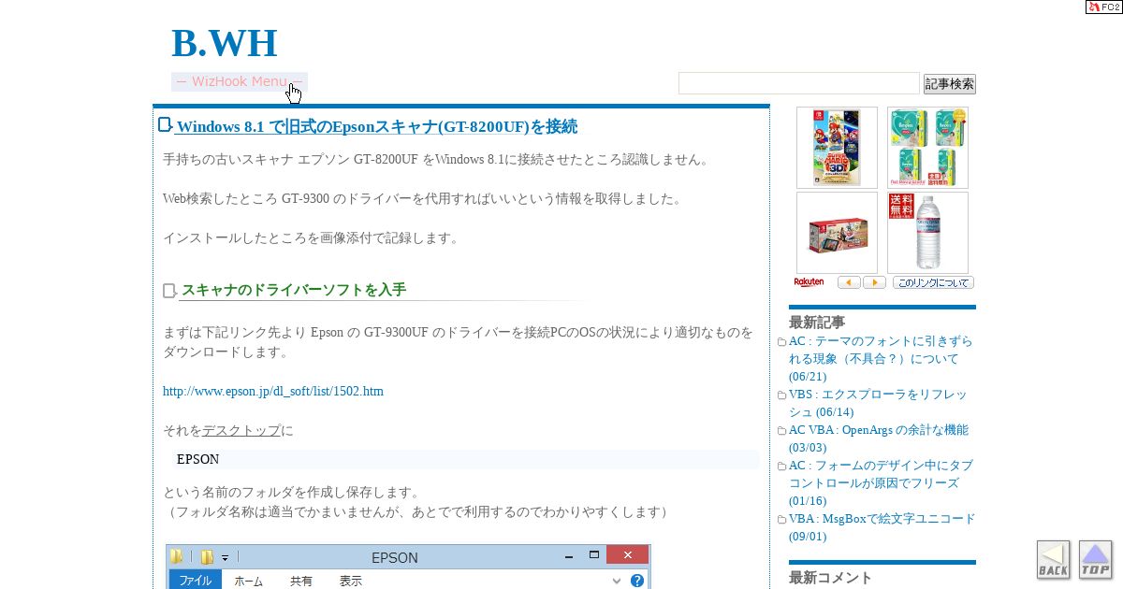Click second folder icon in EPSON titlebar
Viewport: 1123px width, 589px height.
208,557
